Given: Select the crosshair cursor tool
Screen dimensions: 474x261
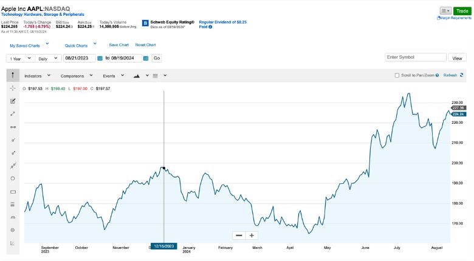Looking at the screenshot, I should [x=13, y=88].
